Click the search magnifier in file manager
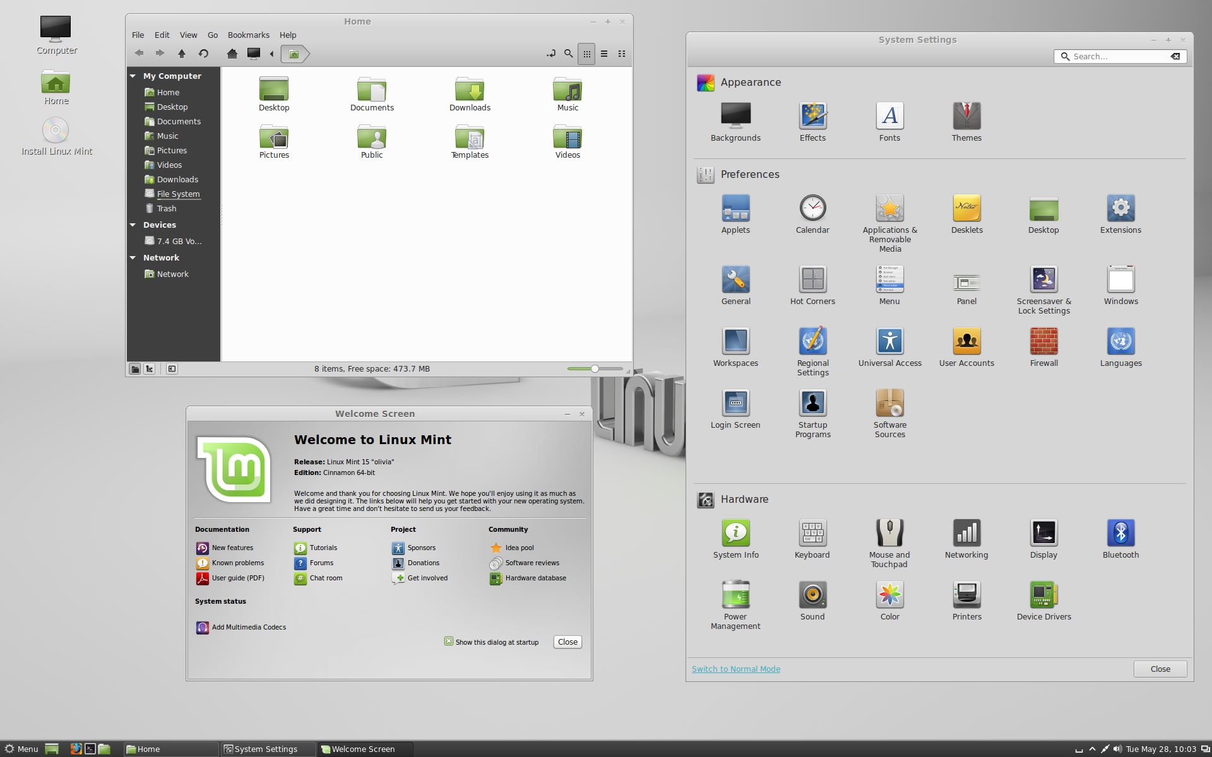The image size is (1212, 757). (x=568, y=54)
